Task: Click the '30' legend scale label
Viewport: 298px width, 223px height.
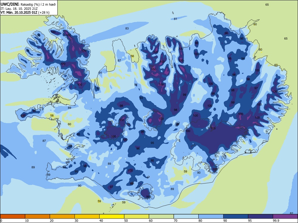Action: tap(76, 221)
